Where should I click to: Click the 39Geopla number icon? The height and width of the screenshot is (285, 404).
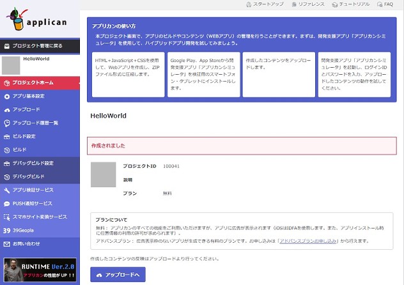tap(7, 231)
